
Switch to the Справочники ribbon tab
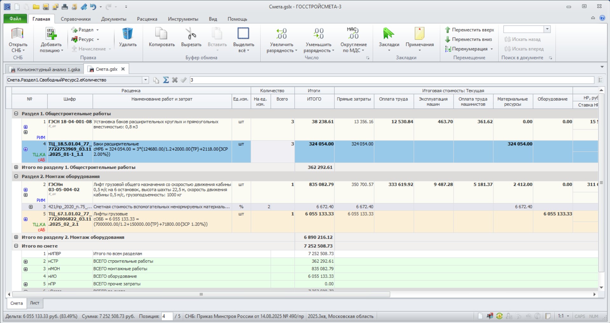point(76,19)
